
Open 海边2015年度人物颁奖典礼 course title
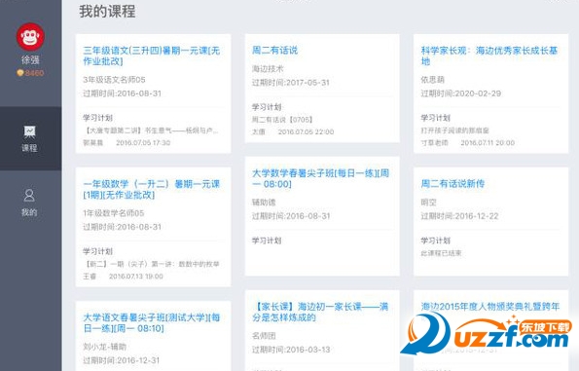tap(490, 307)
